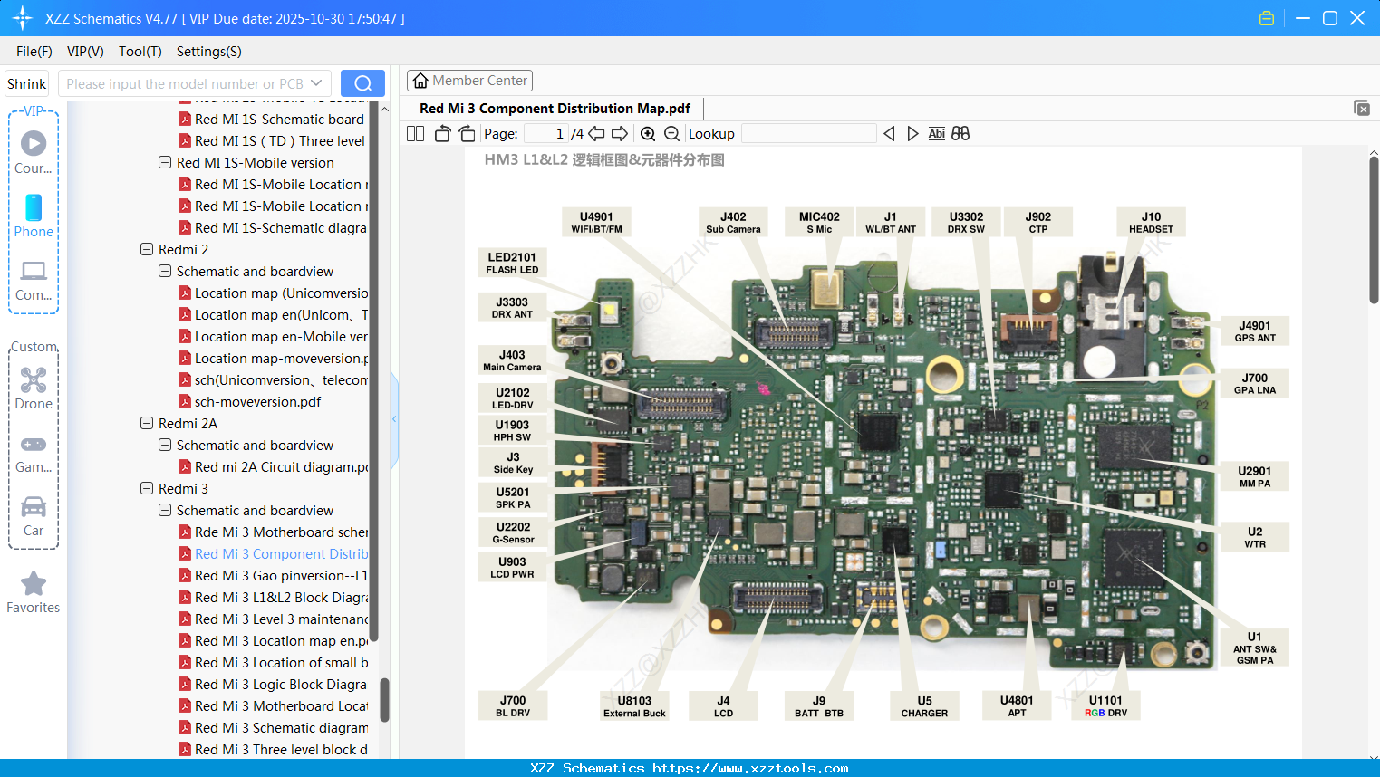
Task: Open the File(F) menu
Action: click(34, 52)
